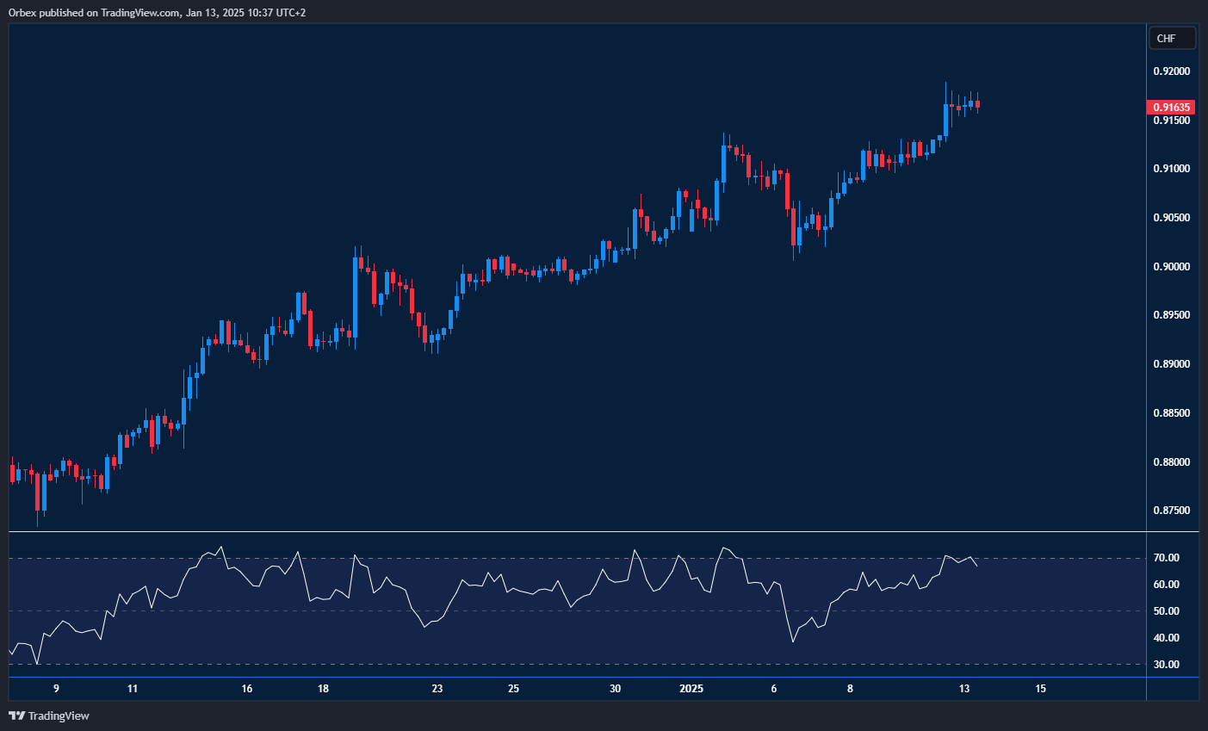Click the 13 label on time axis
The image size is (1208, 731).
[x=964, y=689]
